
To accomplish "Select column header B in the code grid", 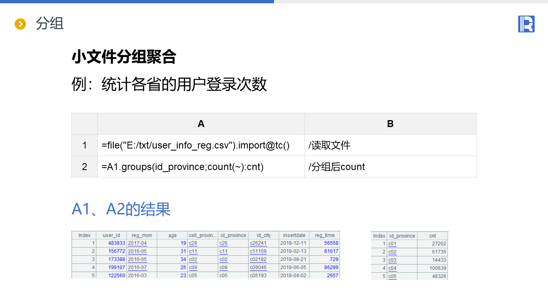I will tap(390, 124).
